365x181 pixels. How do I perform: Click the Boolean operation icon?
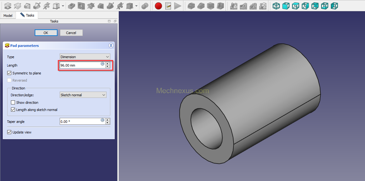pos(145,6)
